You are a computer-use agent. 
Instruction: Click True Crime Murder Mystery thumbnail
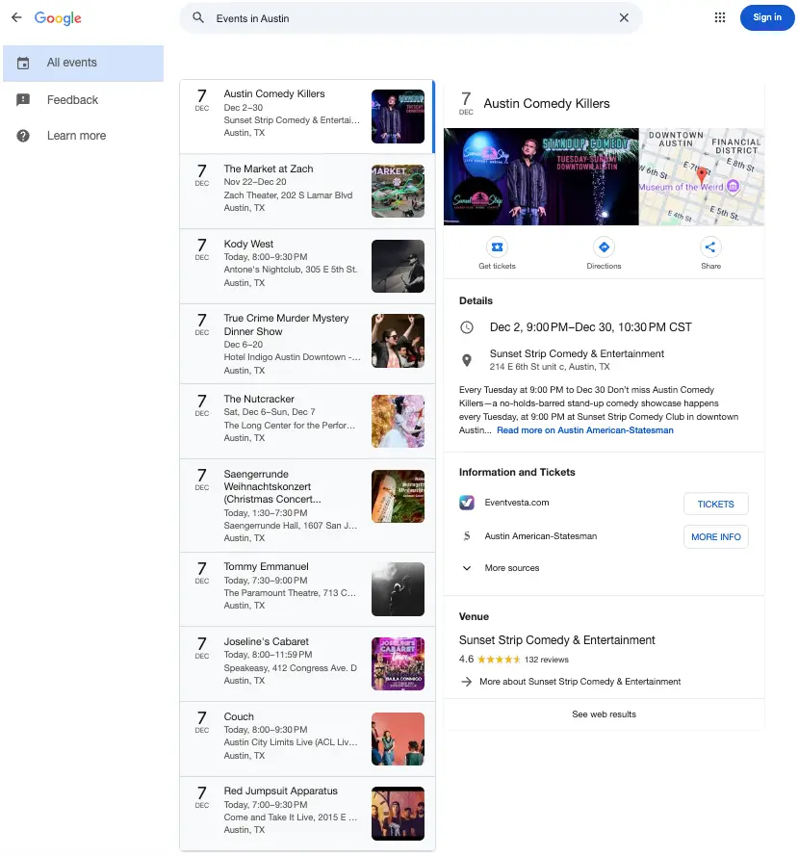pyautogui.click(x=398, y=341)
